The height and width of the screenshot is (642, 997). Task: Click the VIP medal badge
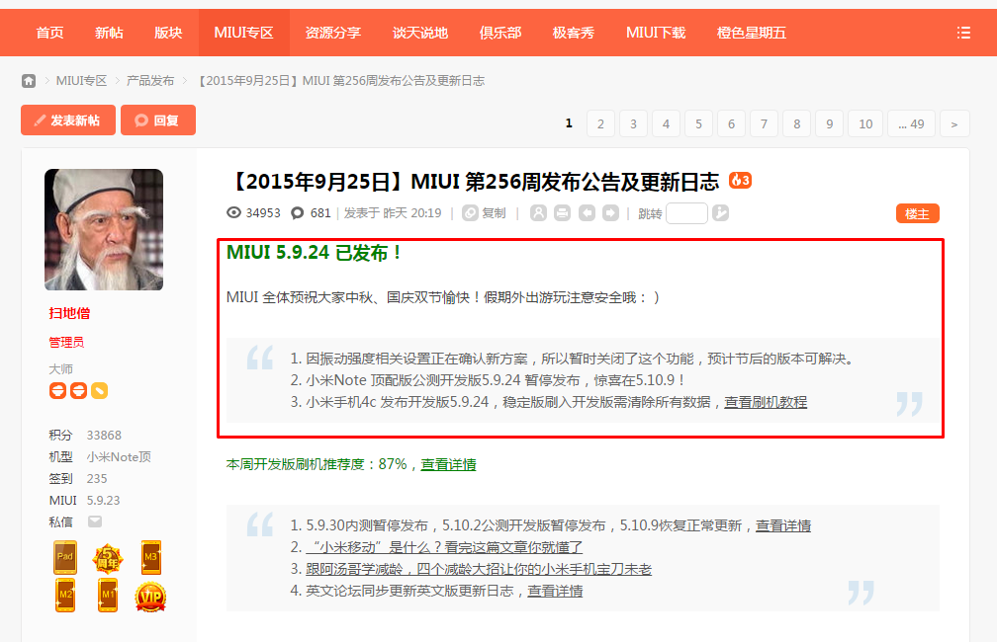click(x=150, y=598)
